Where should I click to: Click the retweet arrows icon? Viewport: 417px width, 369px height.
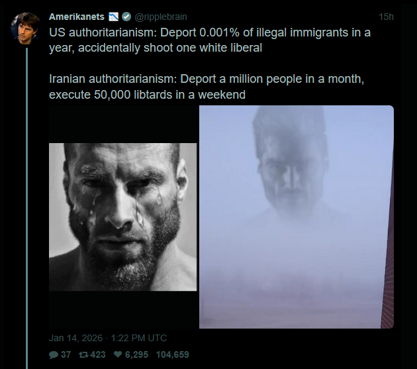(83, 354)
